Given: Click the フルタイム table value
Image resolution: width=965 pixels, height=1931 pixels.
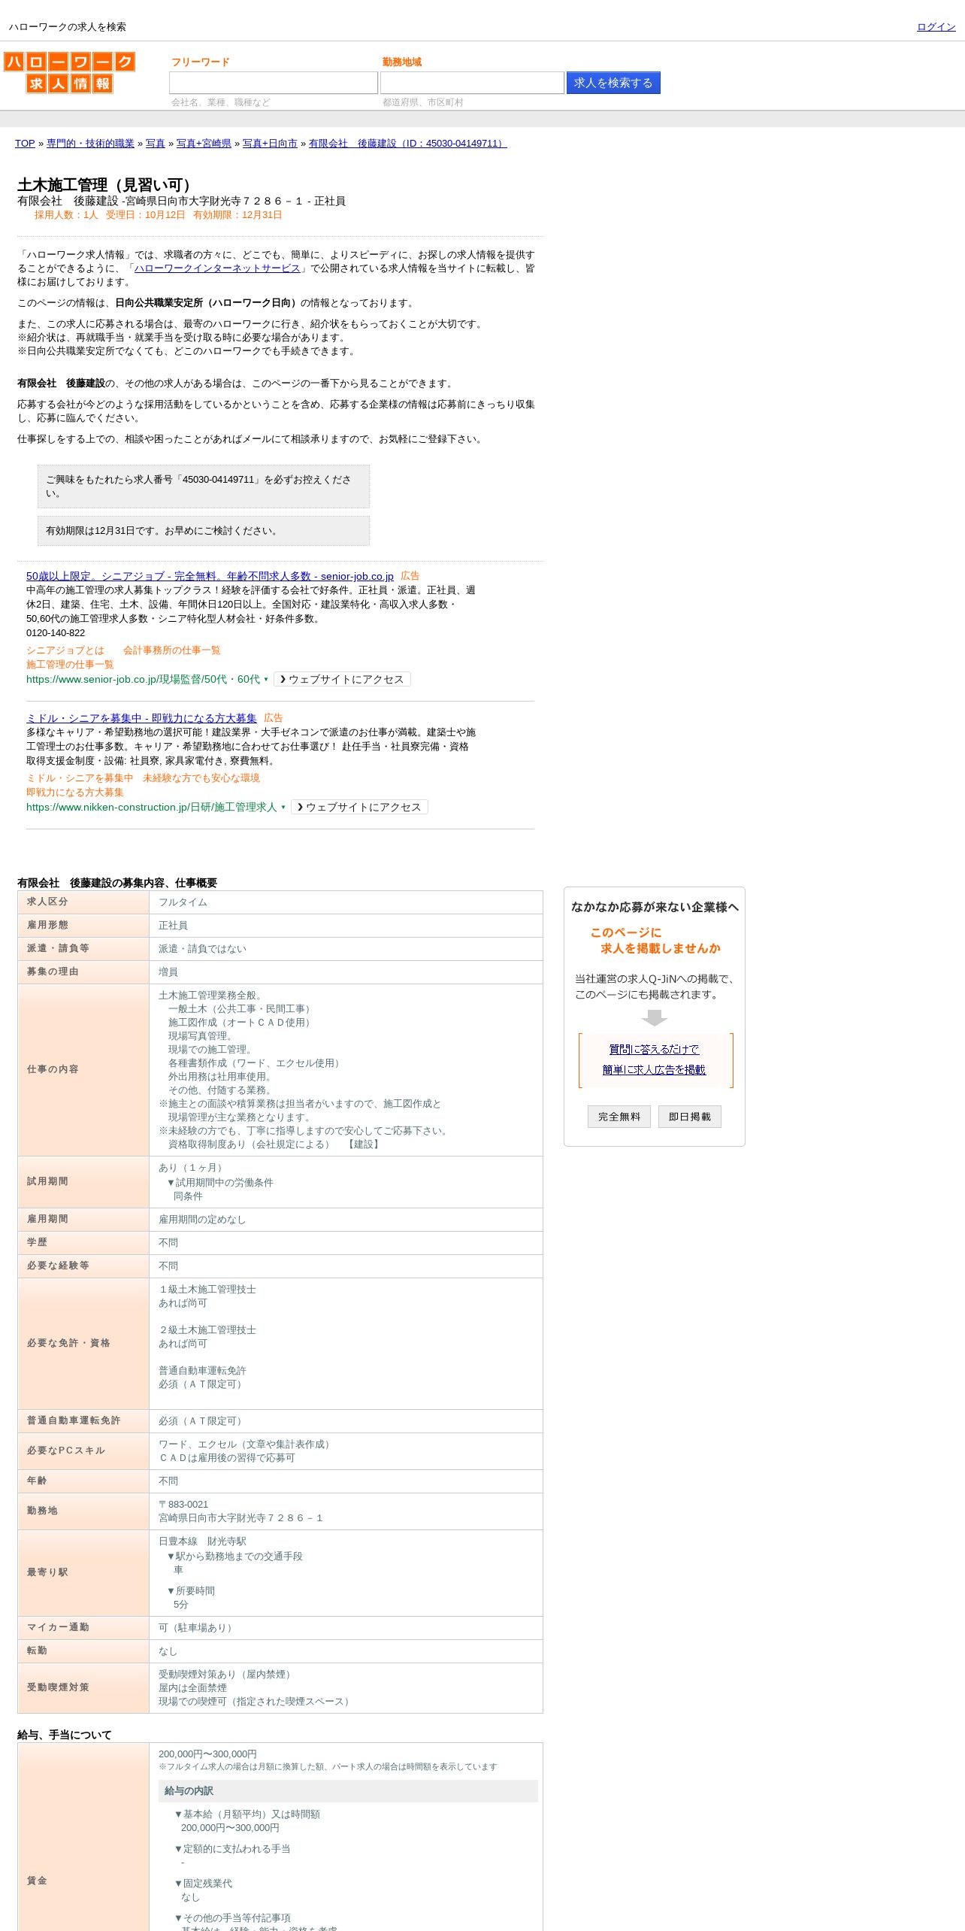Looking at the screenshot, I should [183, 902].
